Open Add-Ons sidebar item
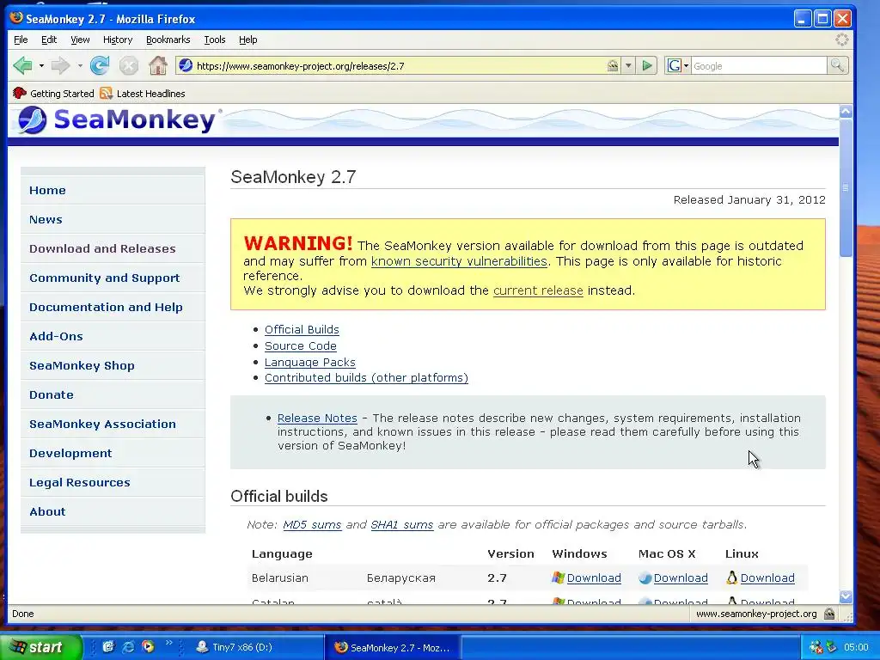Image resolution: width=880 pixels, height=660 pixels. pos(113,336)
